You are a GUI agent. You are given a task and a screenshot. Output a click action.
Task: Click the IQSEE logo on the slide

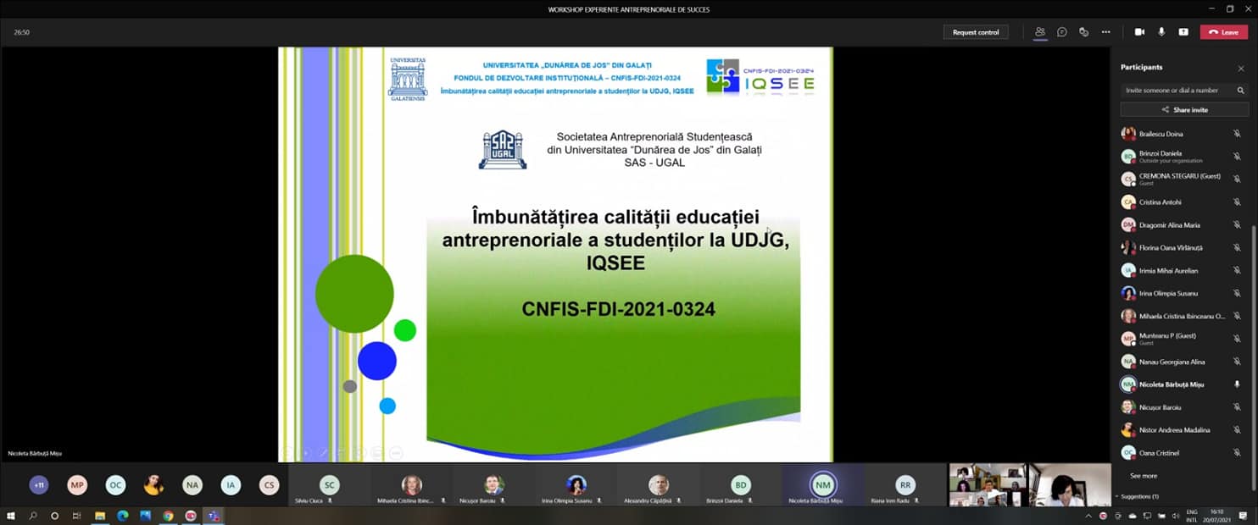pyautogui.click(x=760, y=77)
